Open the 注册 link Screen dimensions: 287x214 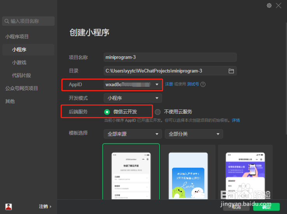[169, 84]
